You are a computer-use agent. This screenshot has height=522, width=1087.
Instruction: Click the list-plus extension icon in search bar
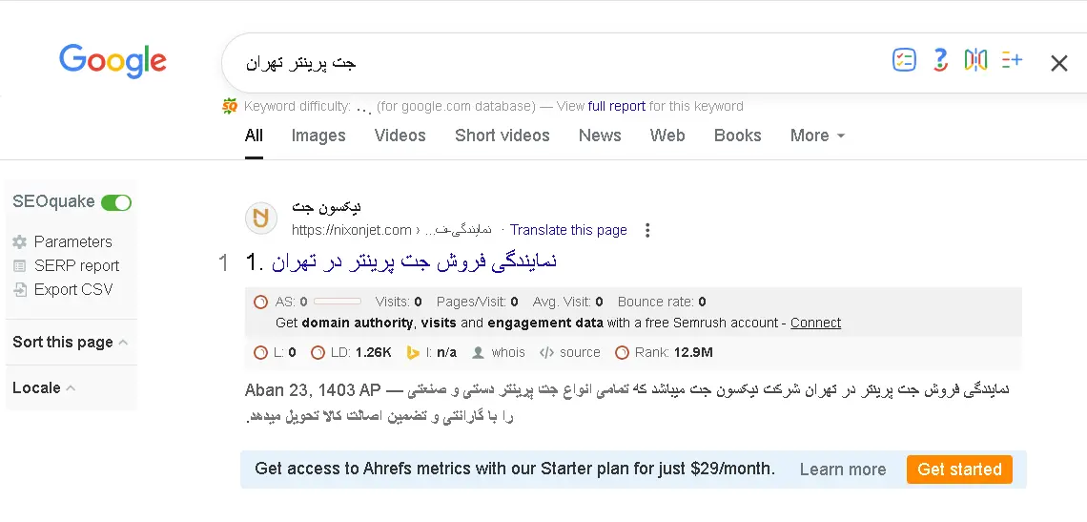point(1012,60)
